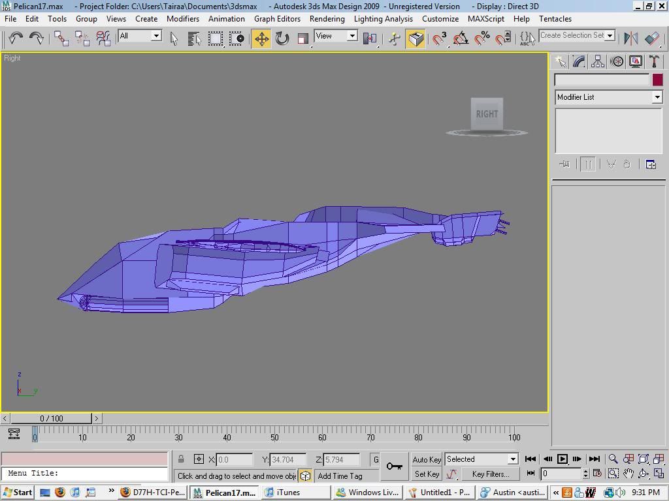Click the Zoom Extents viewport icon
The height and width of the screenshot is (501, 669).
644,459
